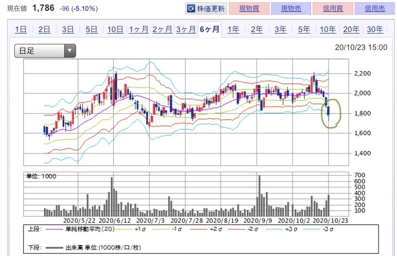Click the refresh arrow icon in 株価更新
The image size is (397, 256).
191,9
